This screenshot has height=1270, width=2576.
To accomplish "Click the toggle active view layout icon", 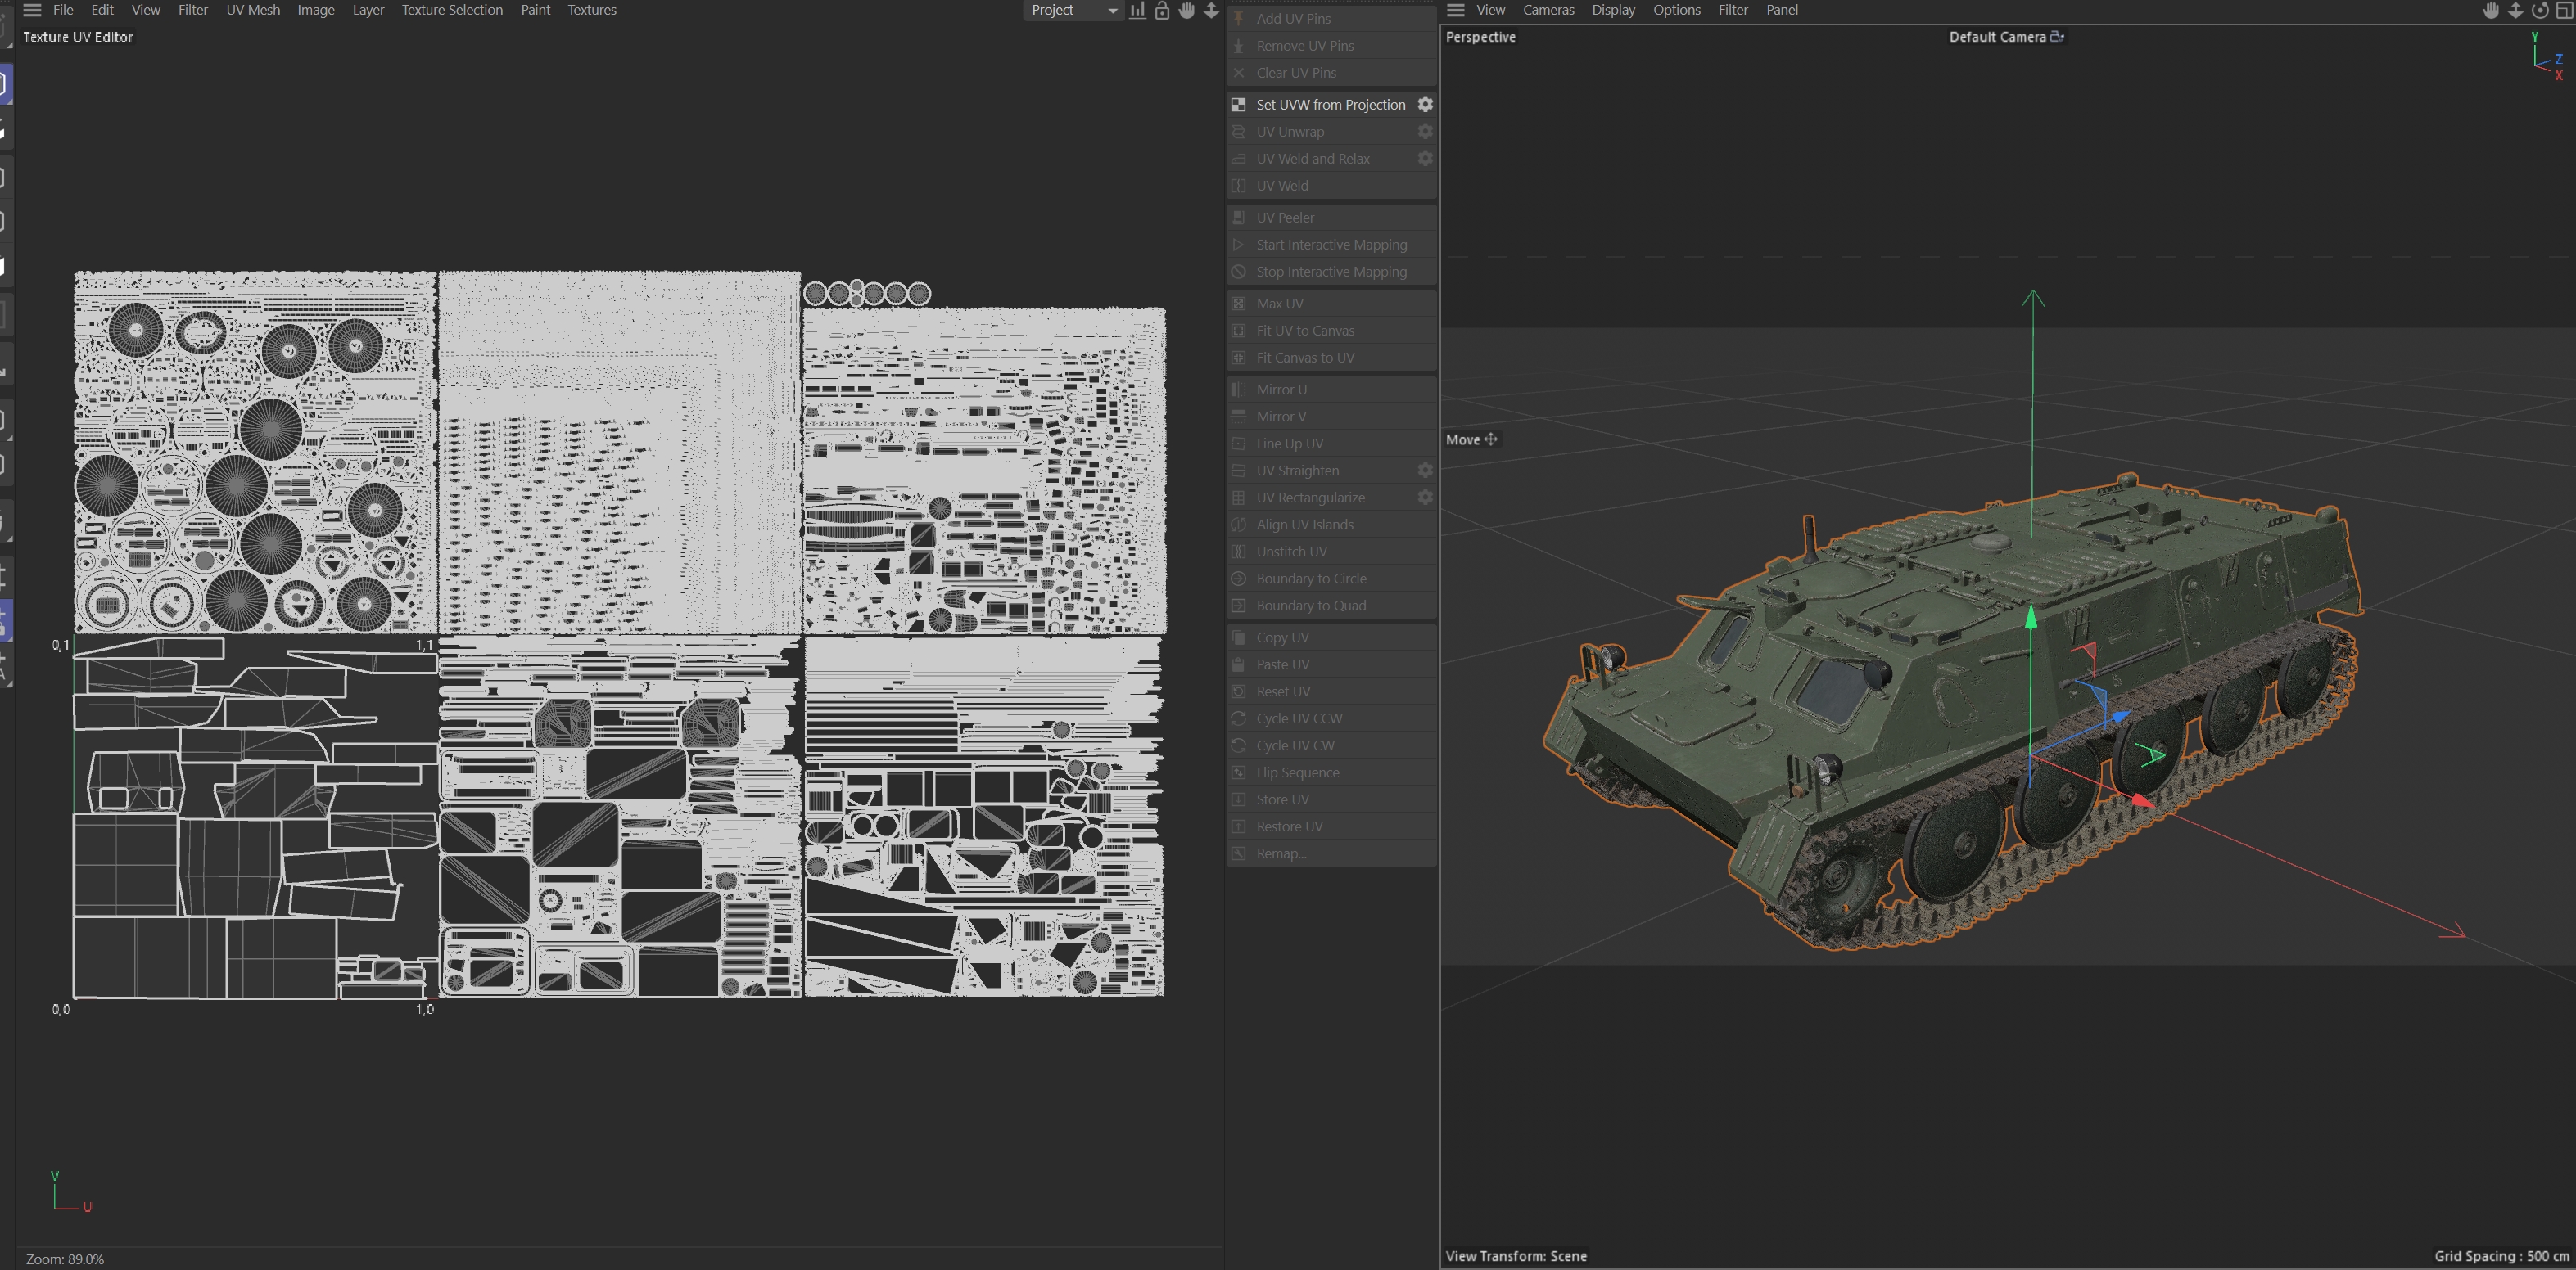I will point(2564,10).
